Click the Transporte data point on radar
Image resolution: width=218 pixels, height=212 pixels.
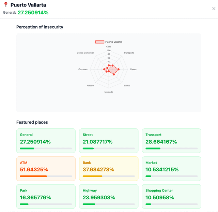[113, 66]
